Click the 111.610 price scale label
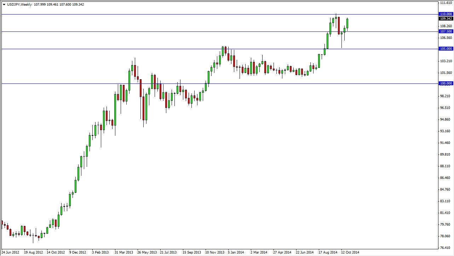This screenshot has height=256, width=454. click(444, 2)
